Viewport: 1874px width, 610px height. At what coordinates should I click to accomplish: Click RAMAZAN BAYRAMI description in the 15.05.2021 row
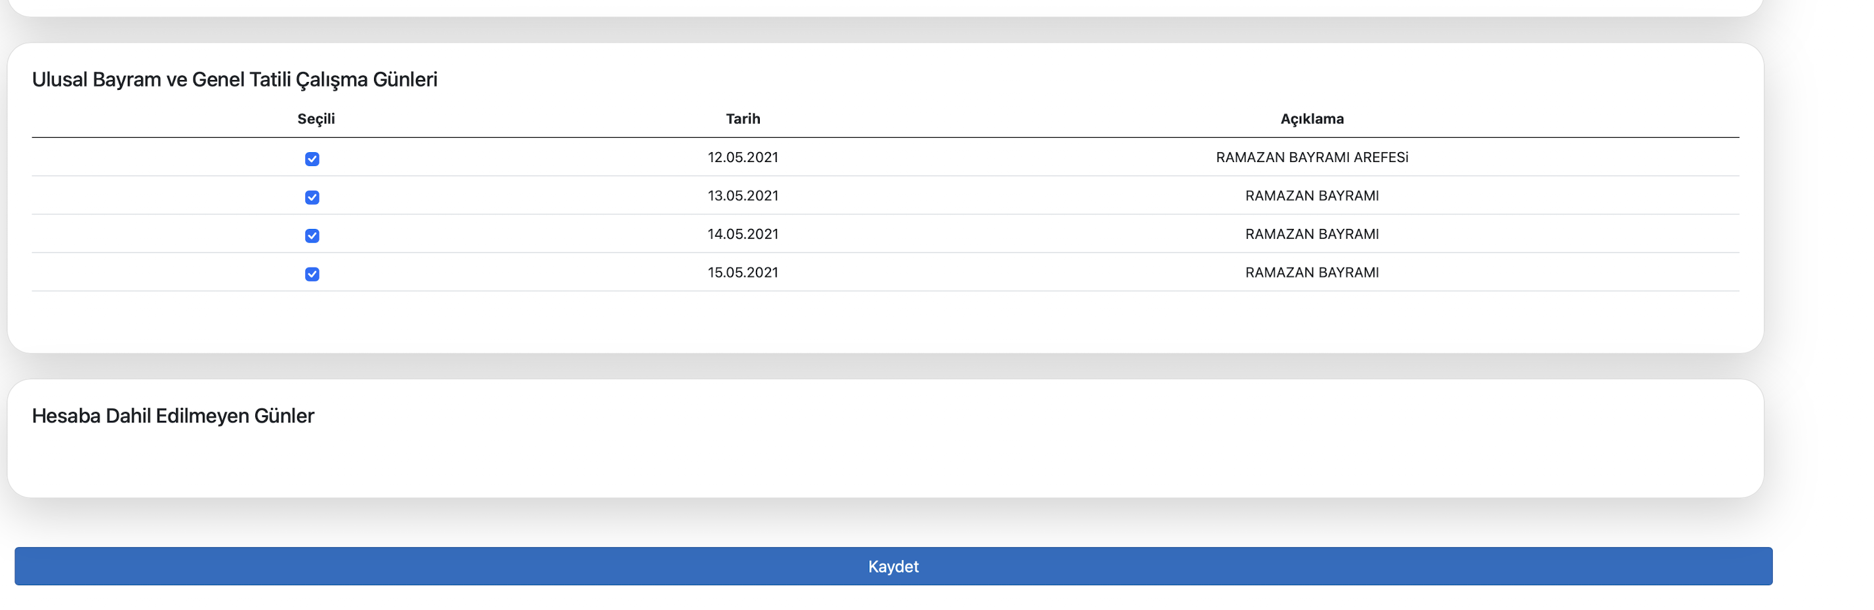coord(1312,273)
